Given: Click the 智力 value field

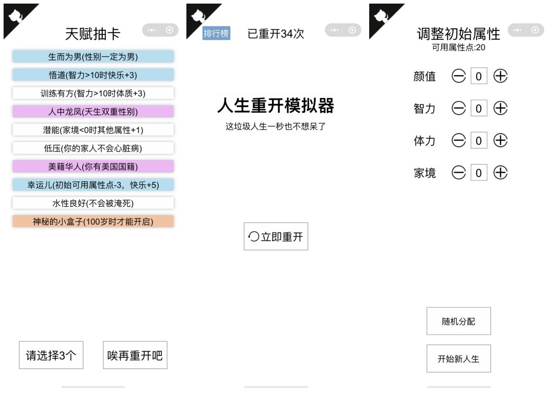Looking at the screenshot, I should click(479, 108).
